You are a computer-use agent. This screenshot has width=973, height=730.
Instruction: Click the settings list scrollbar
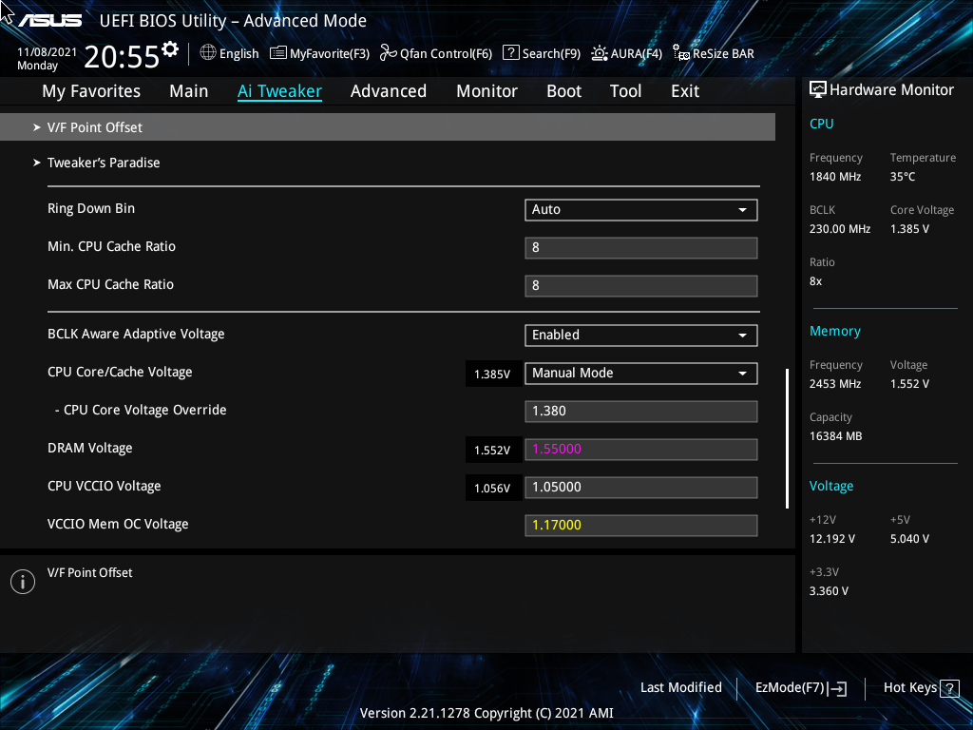coord(787,439)
